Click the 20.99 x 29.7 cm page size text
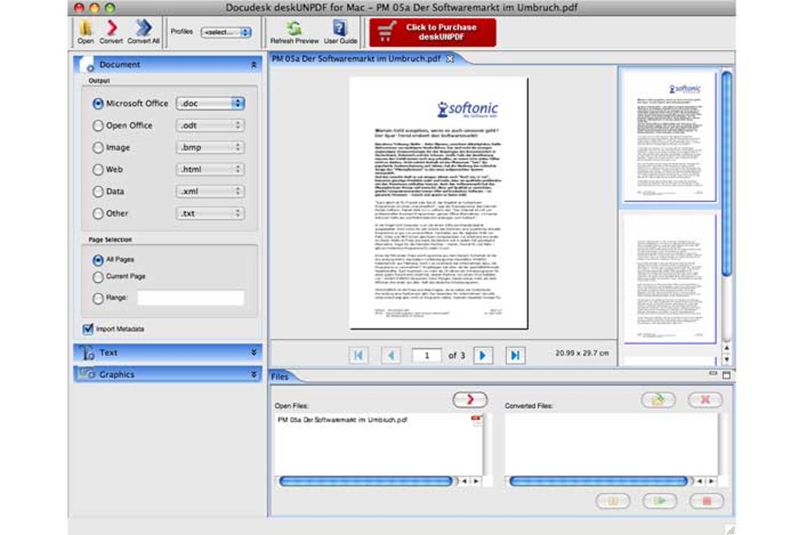Viewport: 799px width, 535px height. click(582, 352)
